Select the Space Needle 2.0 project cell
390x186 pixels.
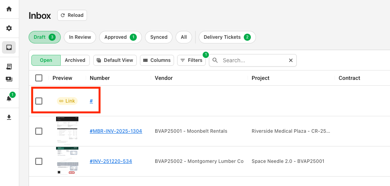288,161
